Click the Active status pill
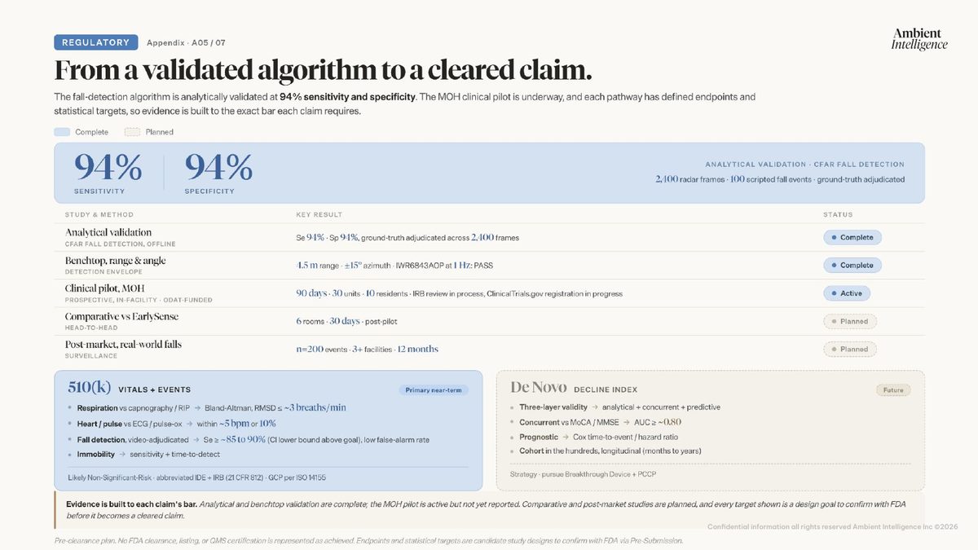 [847, 293]
